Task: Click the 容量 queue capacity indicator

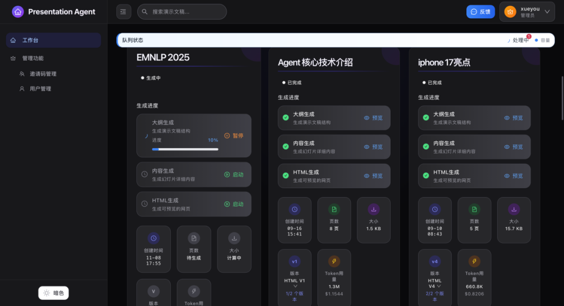Action: (x=543, y=40)
